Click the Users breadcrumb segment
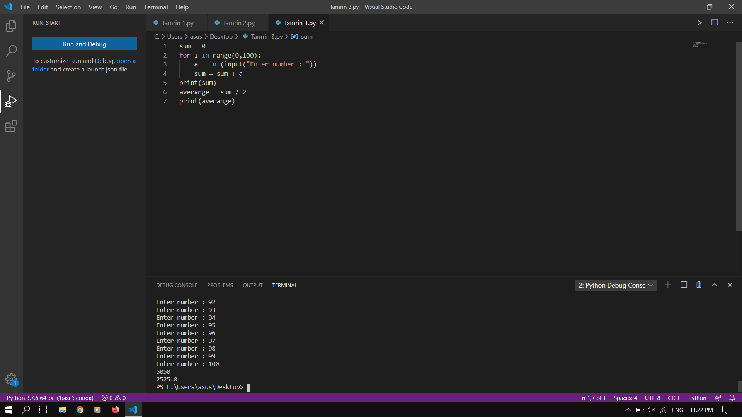742x417 pixels. 174,37
